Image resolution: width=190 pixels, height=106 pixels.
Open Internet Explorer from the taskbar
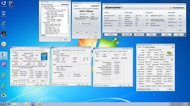(9, 104)
